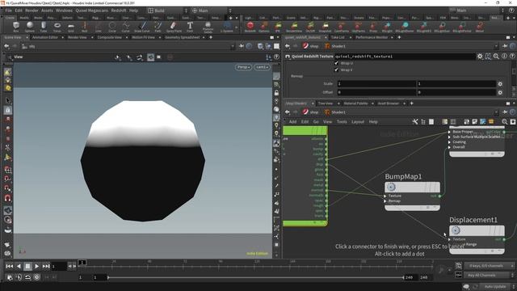
Task: Click the parameter pane gear settings icon
Action: (x=480, y=57)
